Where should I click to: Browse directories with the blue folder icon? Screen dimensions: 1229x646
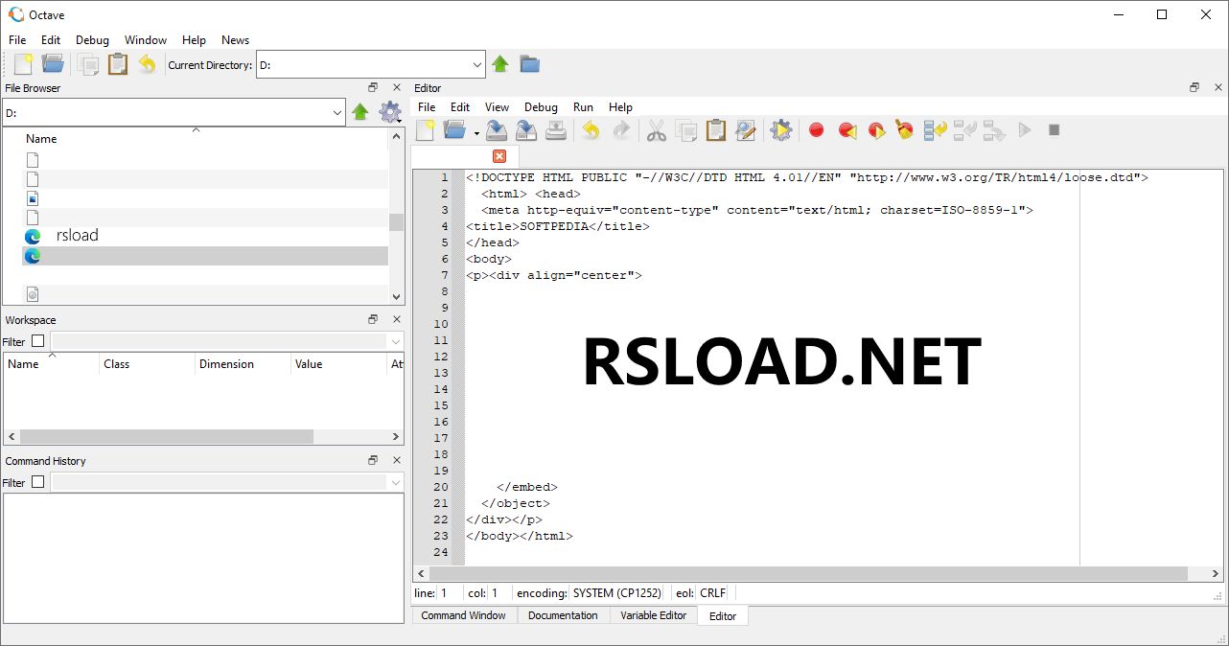(530, 64)
